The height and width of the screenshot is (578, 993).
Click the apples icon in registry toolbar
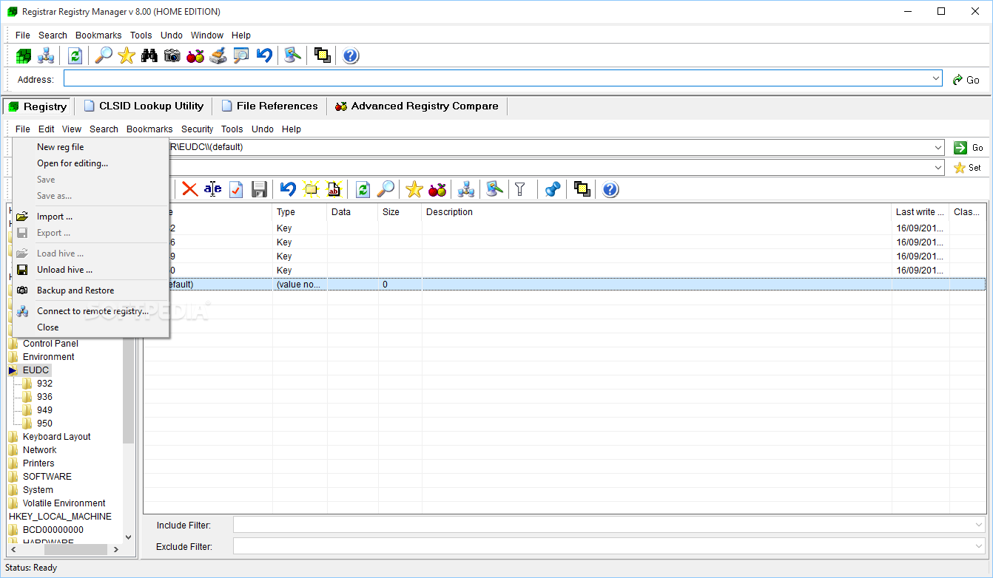coord(437,189)
